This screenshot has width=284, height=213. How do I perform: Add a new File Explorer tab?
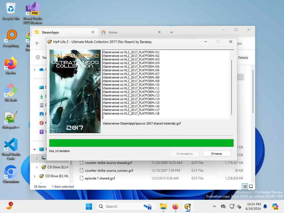coord(171,32)
